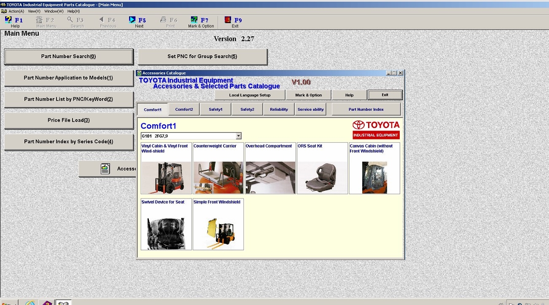549x305 pixels.
Task: Open Local Language Setup
Action: tap(250, 95)
